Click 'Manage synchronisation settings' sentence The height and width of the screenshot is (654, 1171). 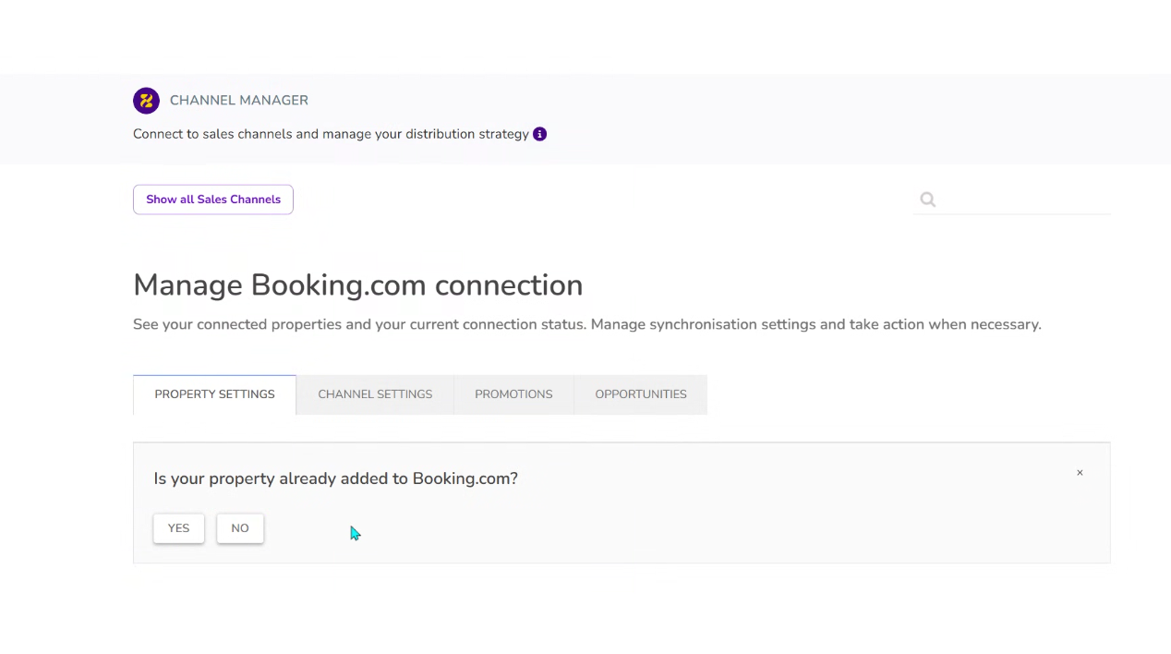813,324
